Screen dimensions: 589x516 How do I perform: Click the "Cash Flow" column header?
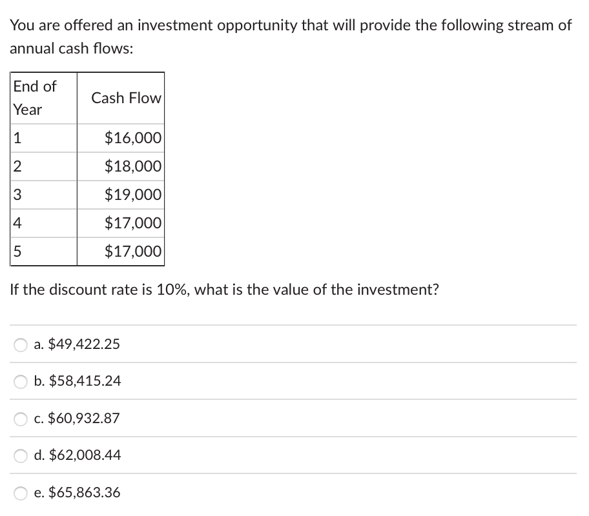[x=126, y=98]
